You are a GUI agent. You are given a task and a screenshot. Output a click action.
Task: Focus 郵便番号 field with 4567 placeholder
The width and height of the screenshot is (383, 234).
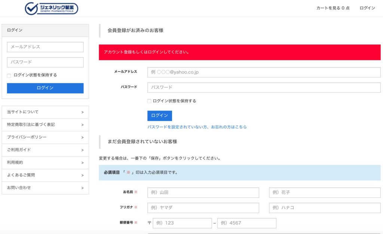[247, 223]
